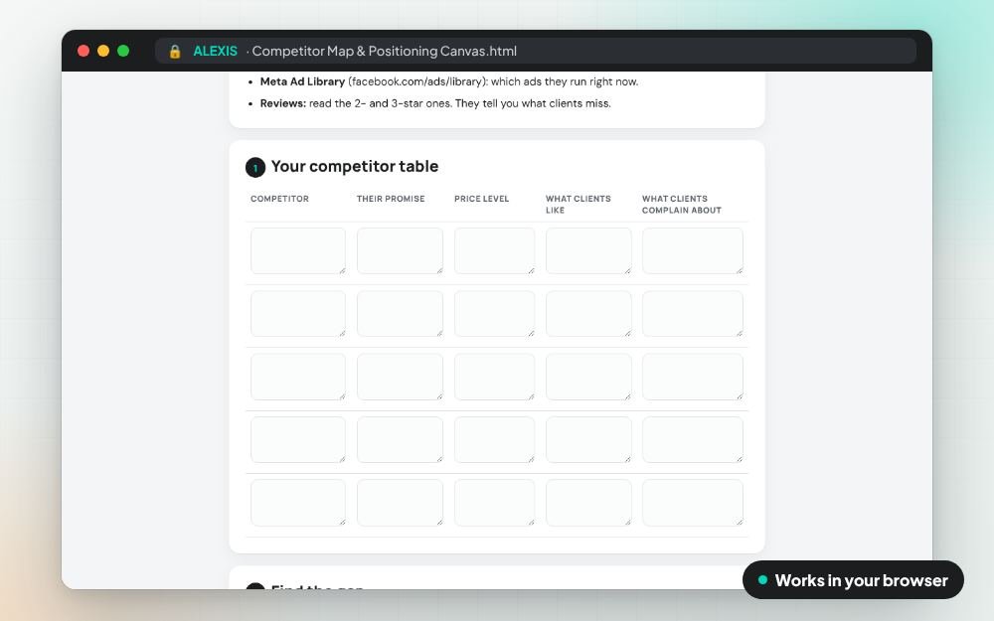Click first row What Clients Like box
Image resolution: width=994 pixels, height=621 pixels.
pos(588,251)
